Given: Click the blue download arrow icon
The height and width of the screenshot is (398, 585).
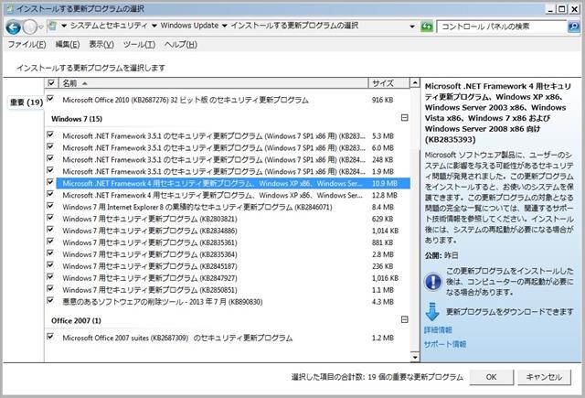Looking at the screenshot, I should (x=432, y=312).
